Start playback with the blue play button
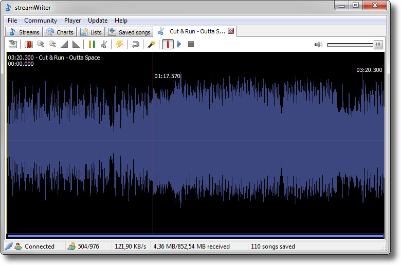401x265 pixels. coord(179,44)
